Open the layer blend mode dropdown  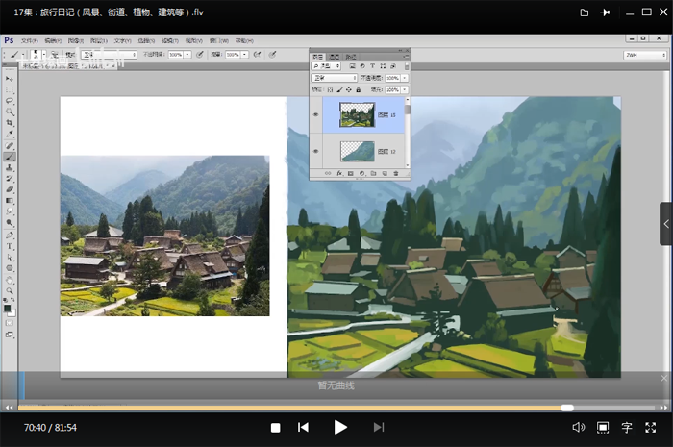pyautogui.click(x=335, y=78)
